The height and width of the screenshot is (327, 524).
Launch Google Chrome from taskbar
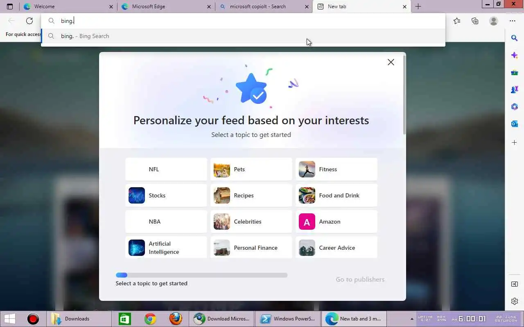(150, 319)
